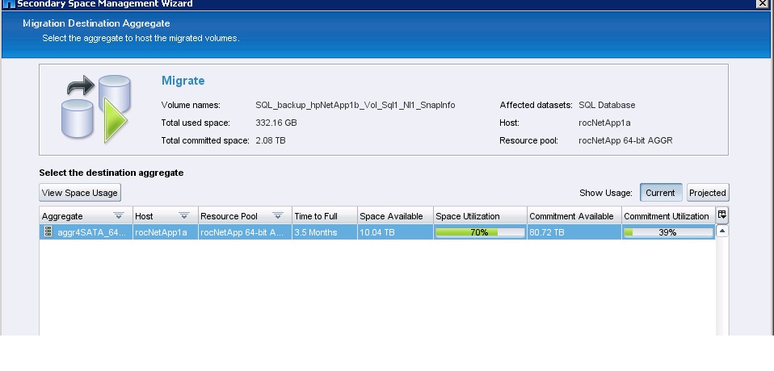
Task: Click the aggregate icon in the aggr4SATA row
Action: (x=48, y=232)
